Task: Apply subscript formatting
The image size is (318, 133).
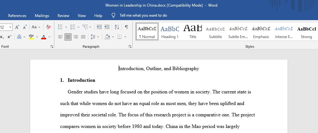Action: point(2,37)
